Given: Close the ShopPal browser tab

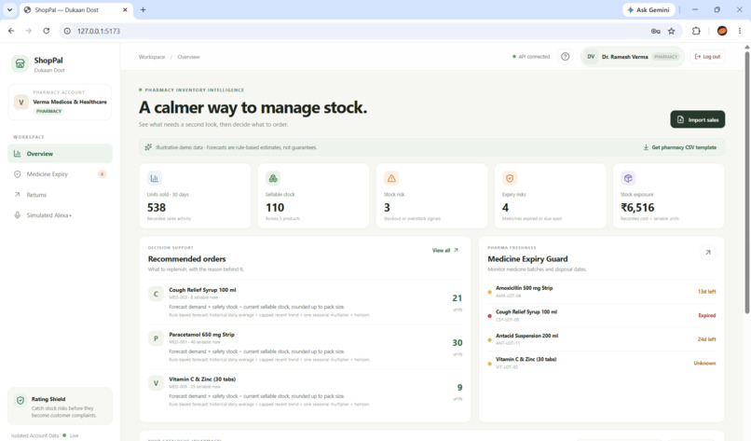Looking at the screenshot, I should [x=125, y=9].
